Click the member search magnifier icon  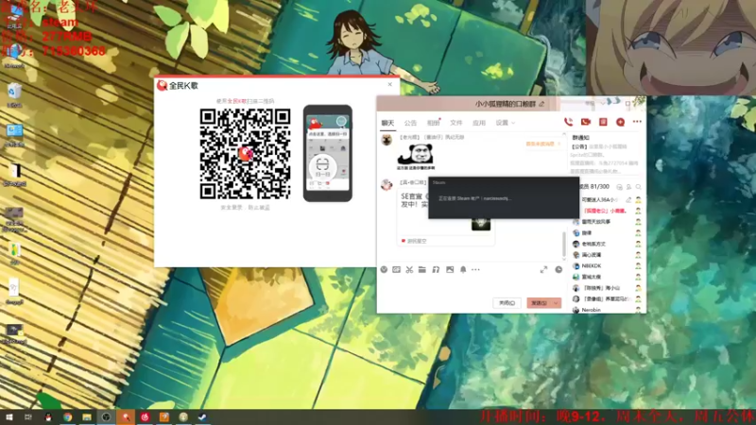click(x=639, y=187)
